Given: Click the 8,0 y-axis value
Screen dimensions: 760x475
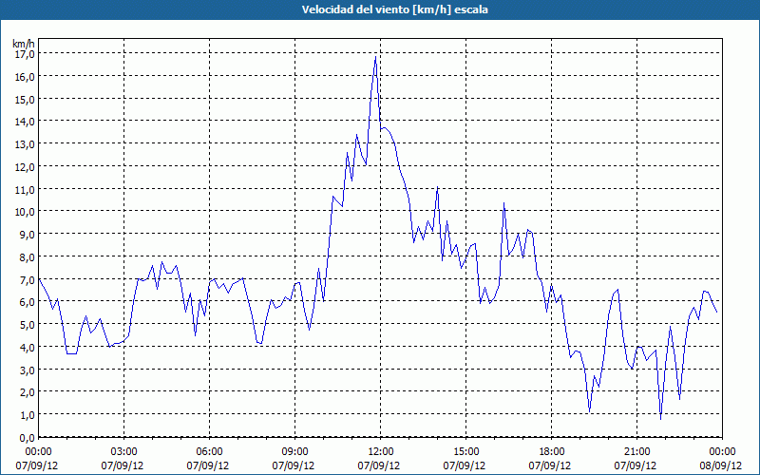Looking at the screenshot, I should click(x=27, y=257).
